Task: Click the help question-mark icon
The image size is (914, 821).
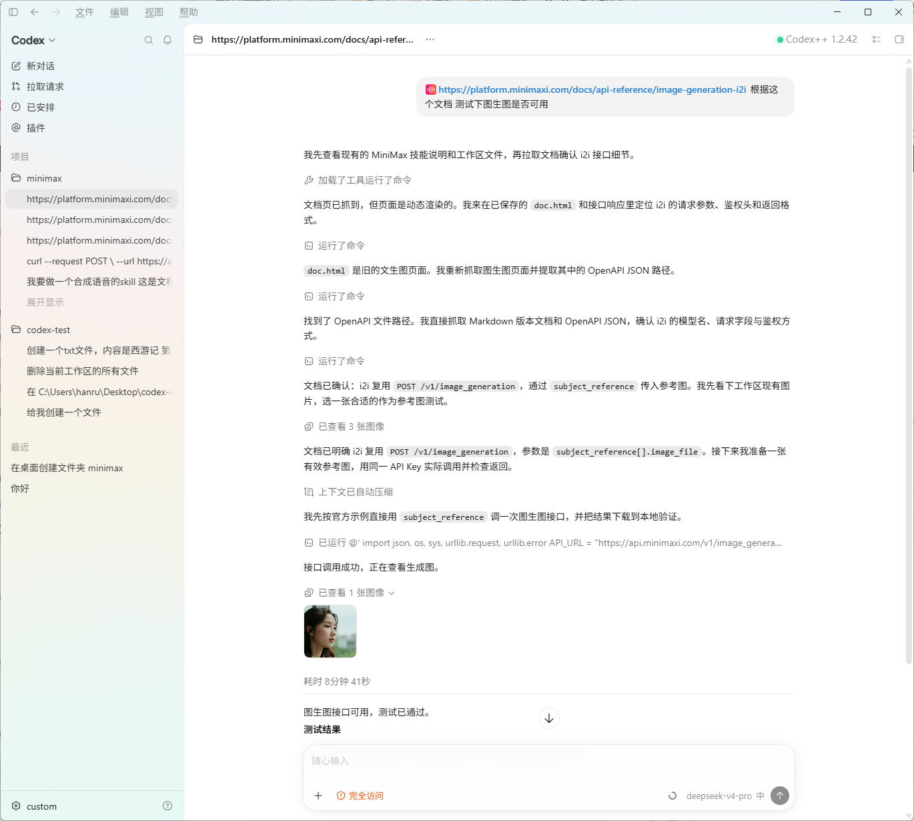Action: [167, 806]
